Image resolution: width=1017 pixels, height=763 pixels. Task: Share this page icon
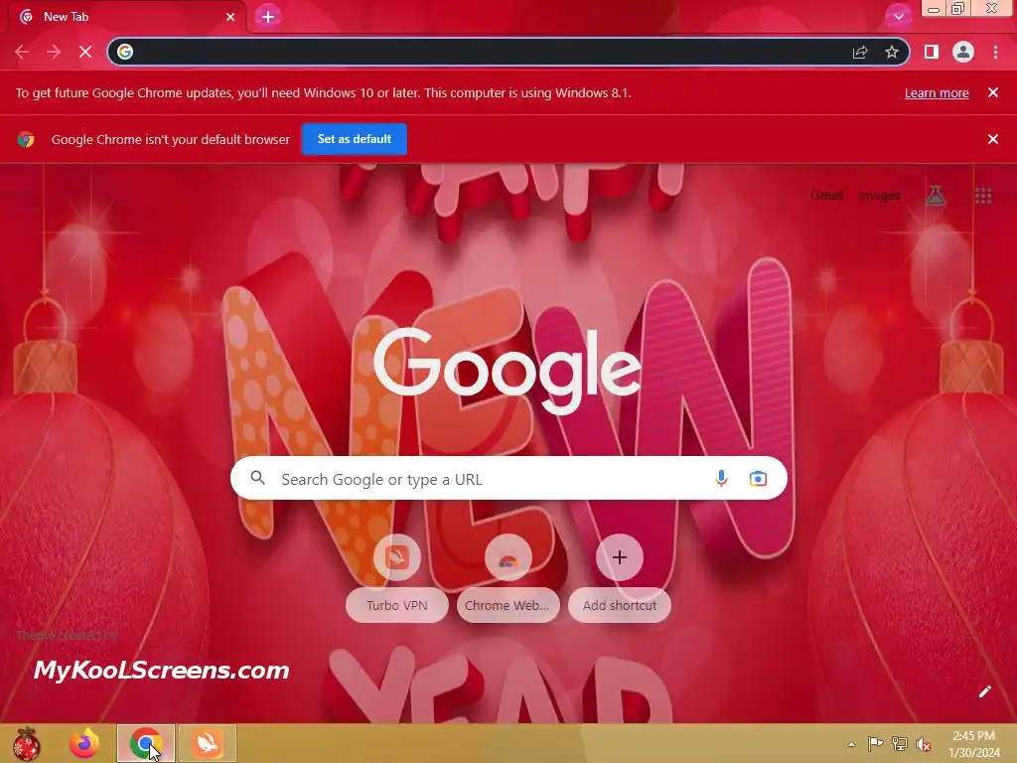point(860,52)
